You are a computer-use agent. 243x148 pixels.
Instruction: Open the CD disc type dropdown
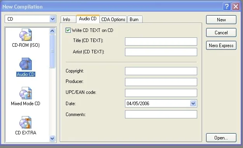point(53,19)
